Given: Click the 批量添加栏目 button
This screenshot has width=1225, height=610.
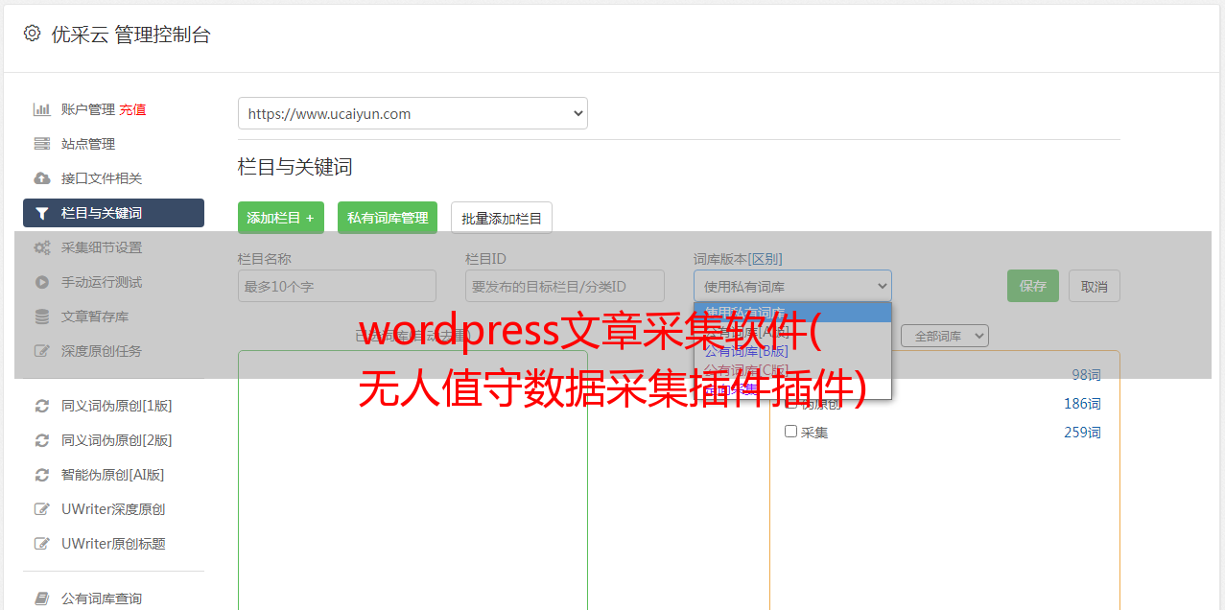Looking at the screenshot, I should pyautogui.click(x=502, y=218).
